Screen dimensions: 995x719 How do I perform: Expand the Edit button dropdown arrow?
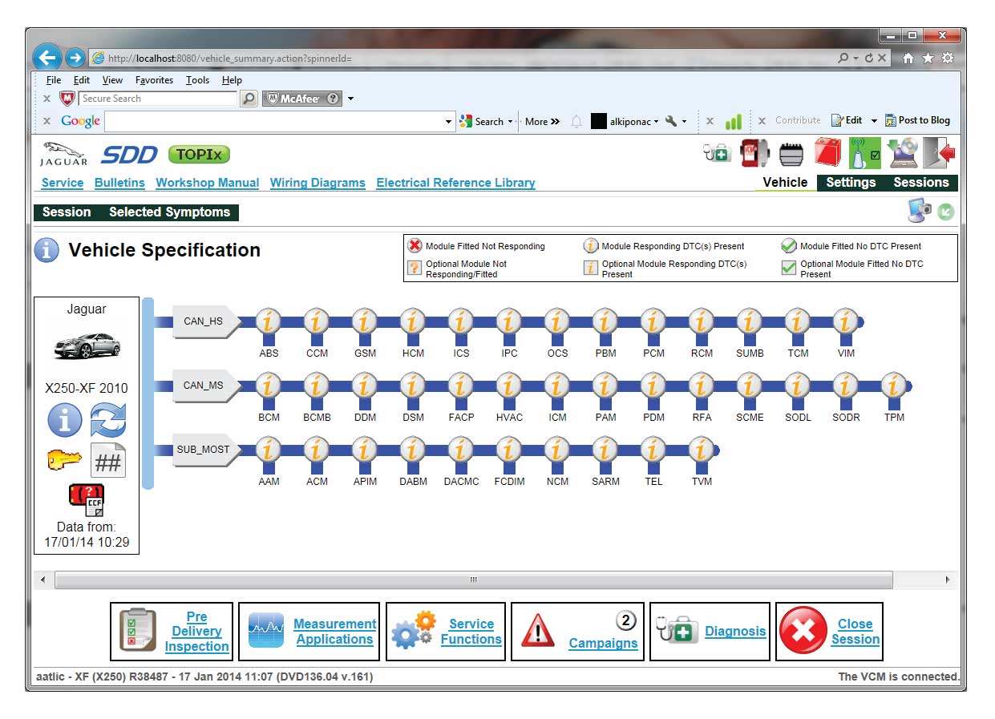coord(874,121)
